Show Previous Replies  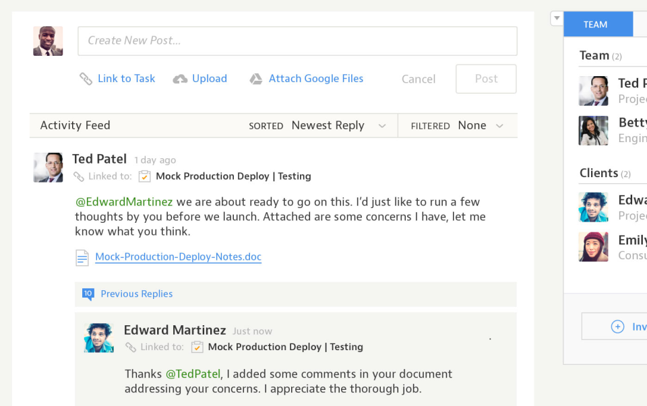click(x=136, y=294)
